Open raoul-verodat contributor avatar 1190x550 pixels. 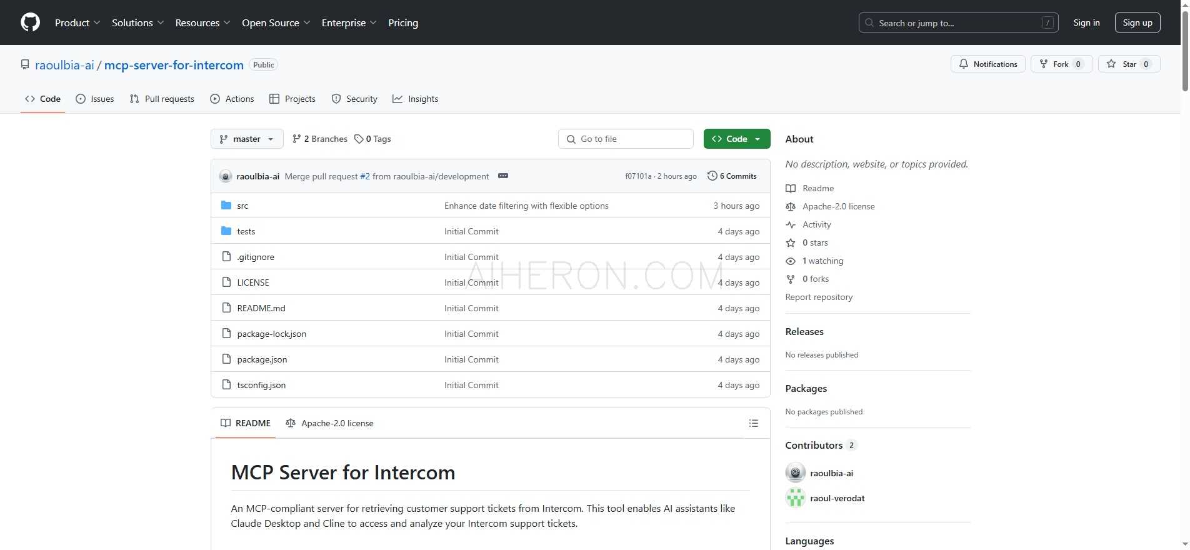point(795,498)
